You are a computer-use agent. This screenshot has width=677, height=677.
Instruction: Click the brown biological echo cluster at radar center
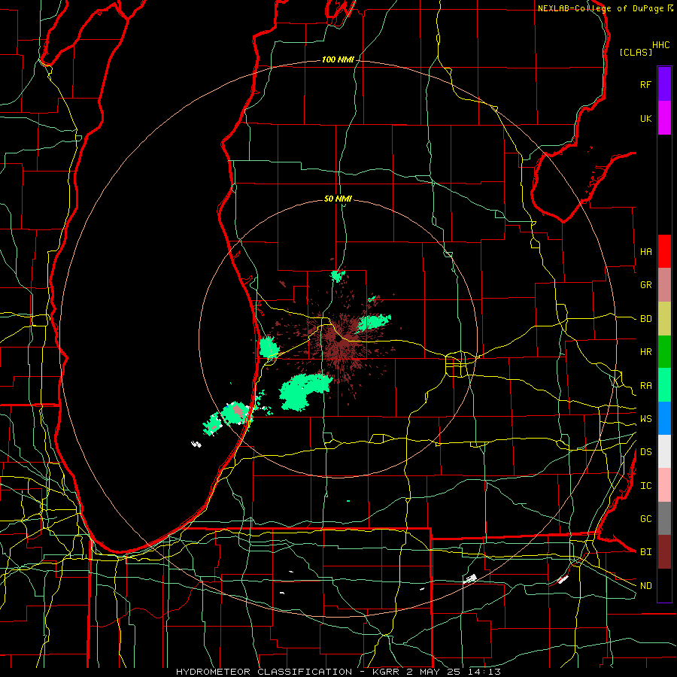[341, 341]
